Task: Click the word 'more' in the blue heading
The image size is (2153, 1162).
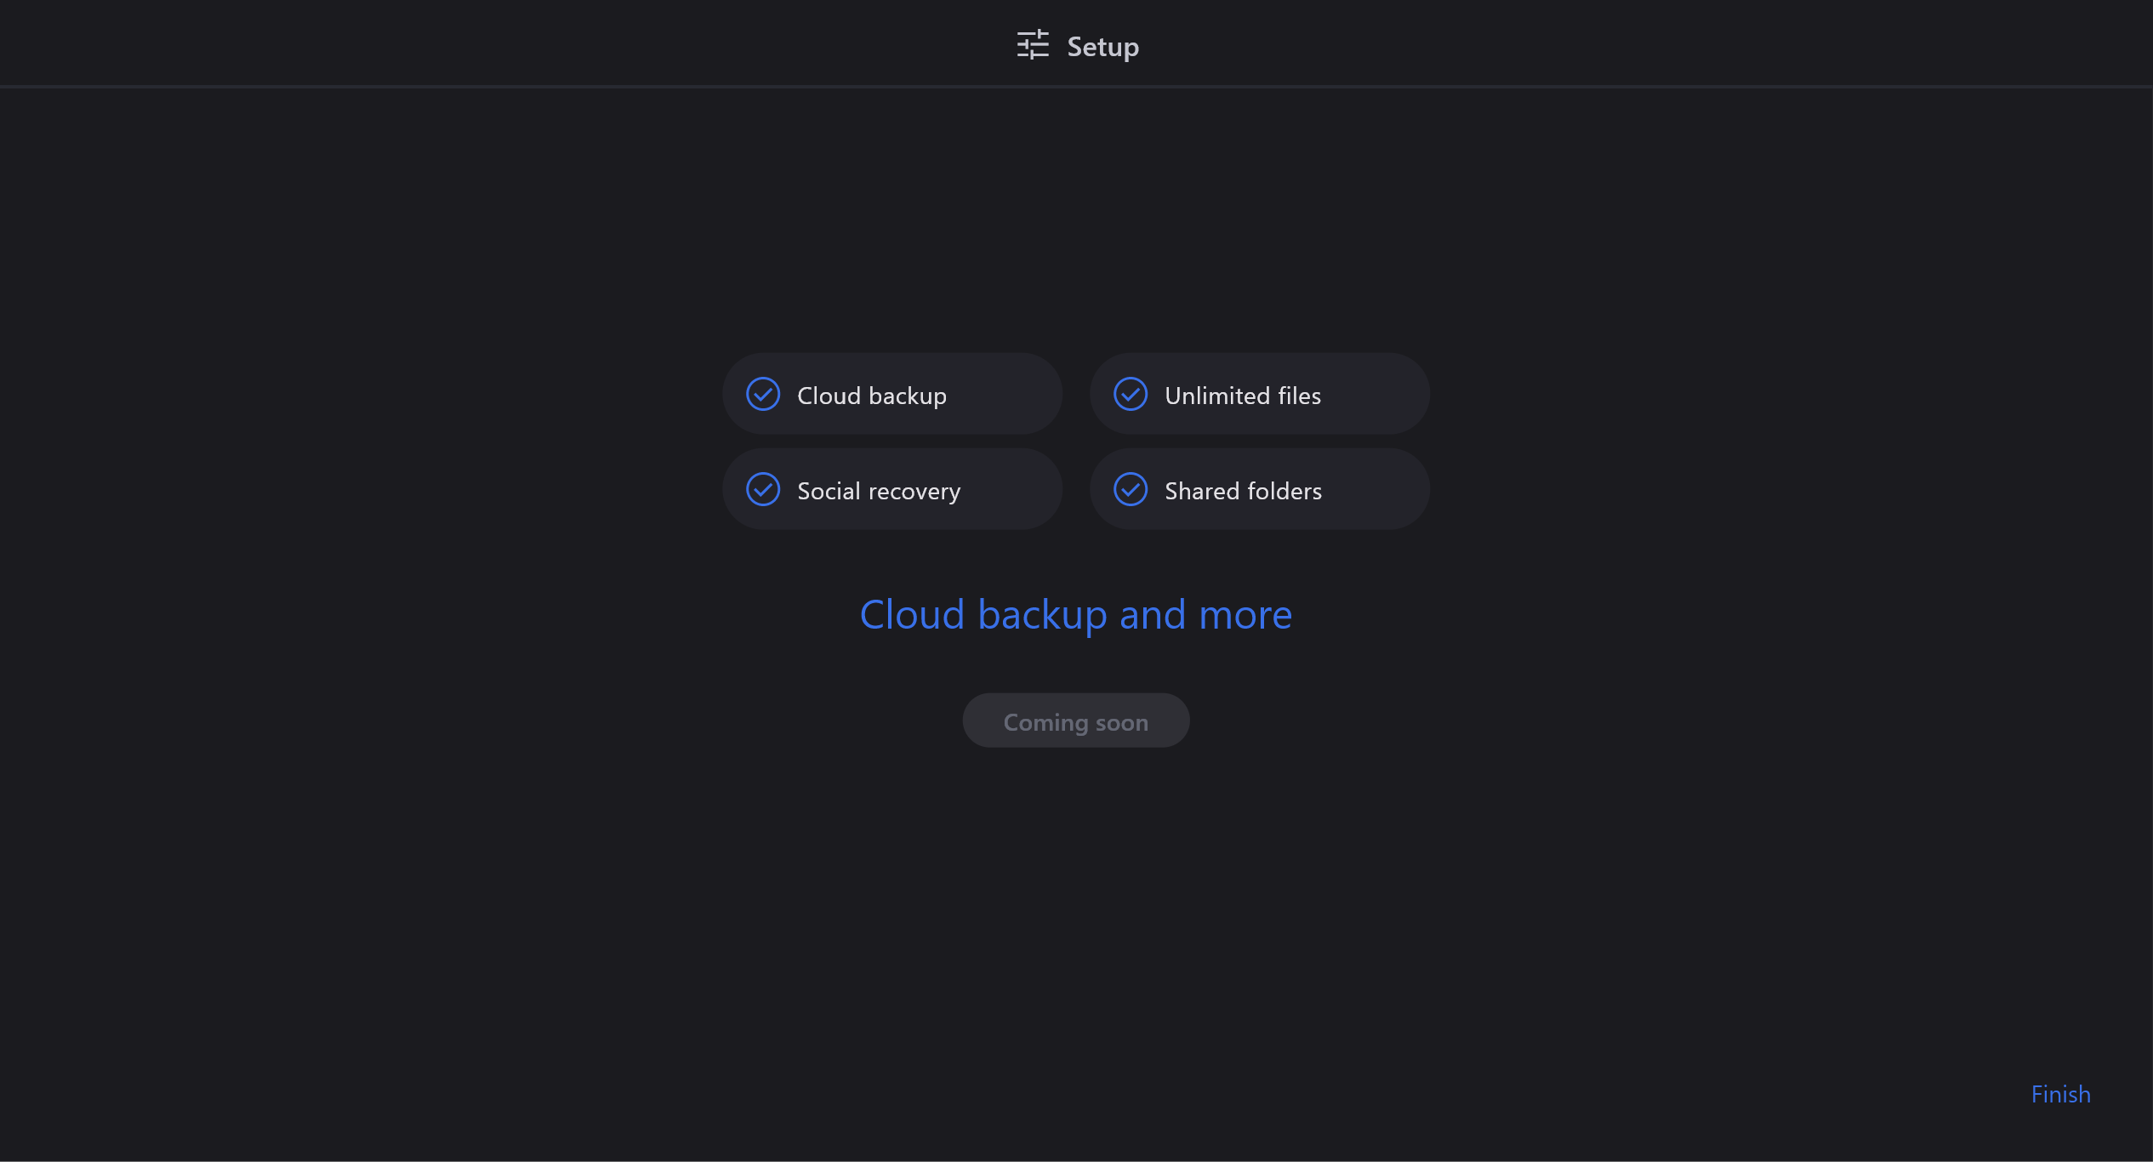Action: coord(1245,615)
